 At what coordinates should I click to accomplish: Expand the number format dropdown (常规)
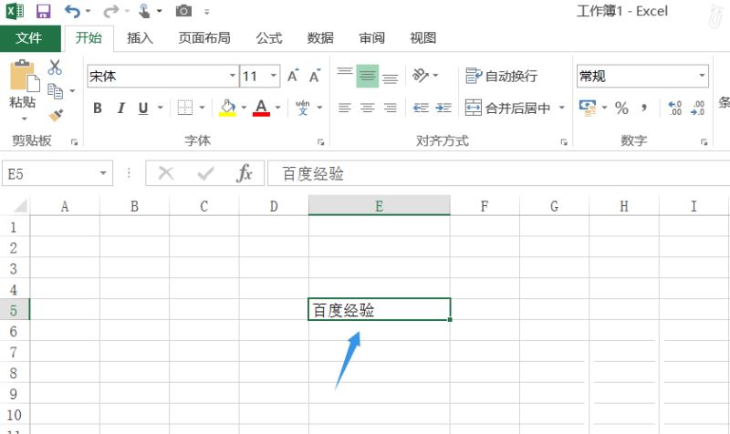(702, 77)
